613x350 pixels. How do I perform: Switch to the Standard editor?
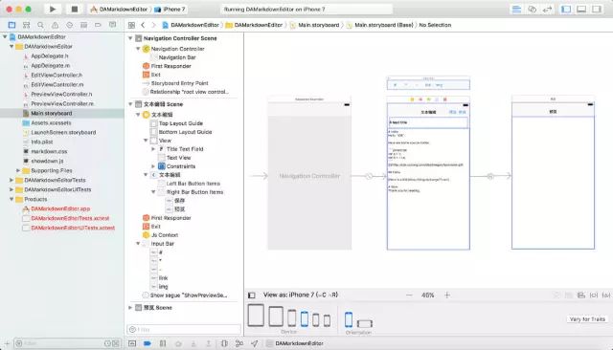tap(516, 9)
